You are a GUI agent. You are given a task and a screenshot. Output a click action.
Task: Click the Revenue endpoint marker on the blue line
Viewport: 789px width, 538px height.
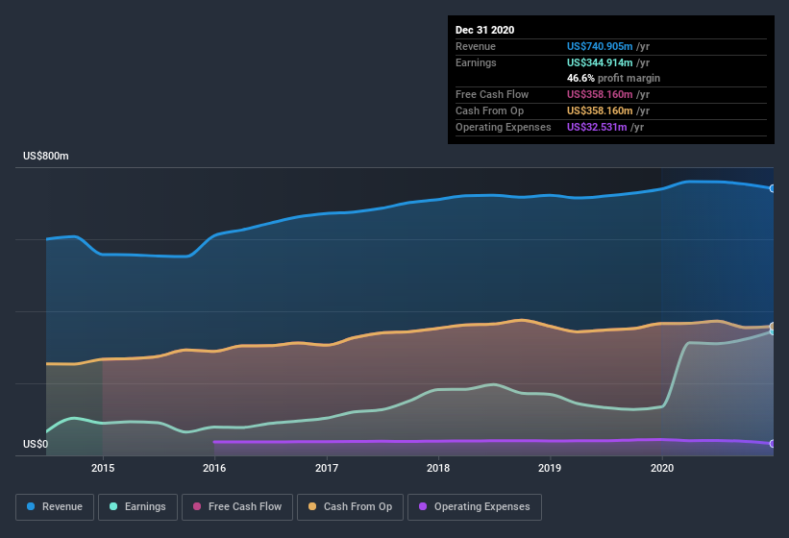click(x=773, y=188)
